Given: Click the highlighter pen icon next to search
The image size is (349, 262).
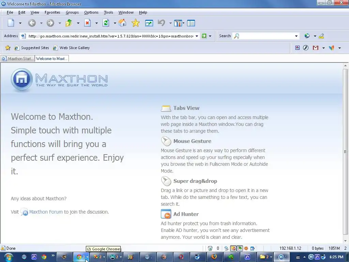Looking at the screenshot, I should click(x=321, y=36).
